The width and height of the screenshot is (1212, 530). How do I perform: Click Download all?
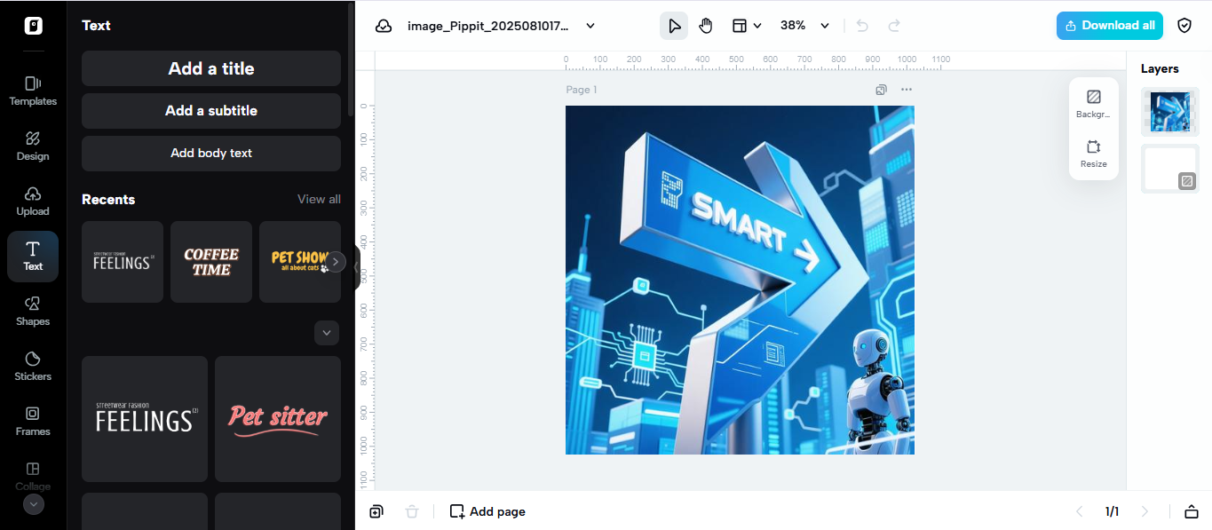click(x=1109, y=25)
